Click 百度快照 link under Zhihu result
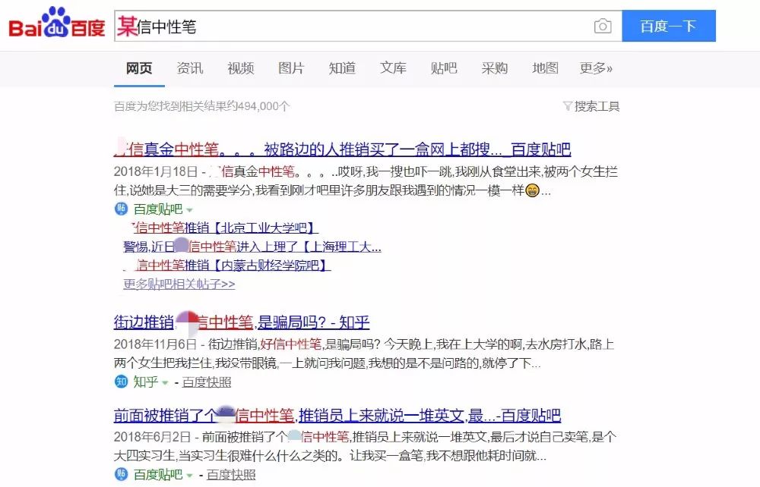The width and height of the screenshot is (760, 487). tap(207, 382)
